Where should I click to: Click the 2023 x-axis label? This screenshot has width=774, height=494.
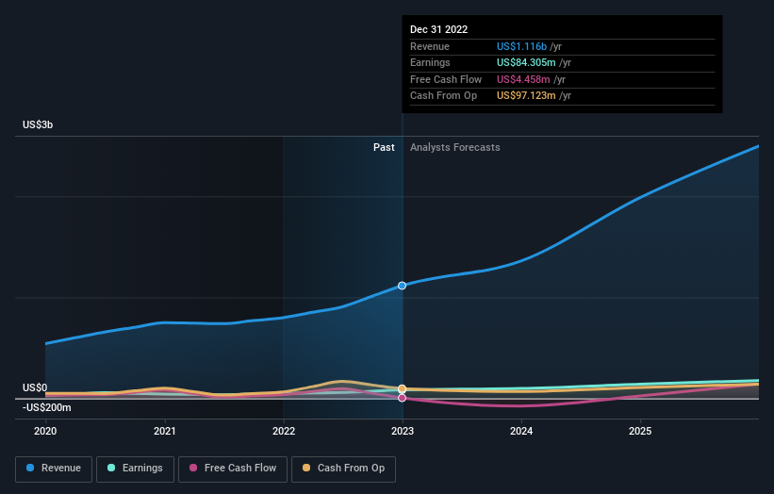[x=403, y=432]
